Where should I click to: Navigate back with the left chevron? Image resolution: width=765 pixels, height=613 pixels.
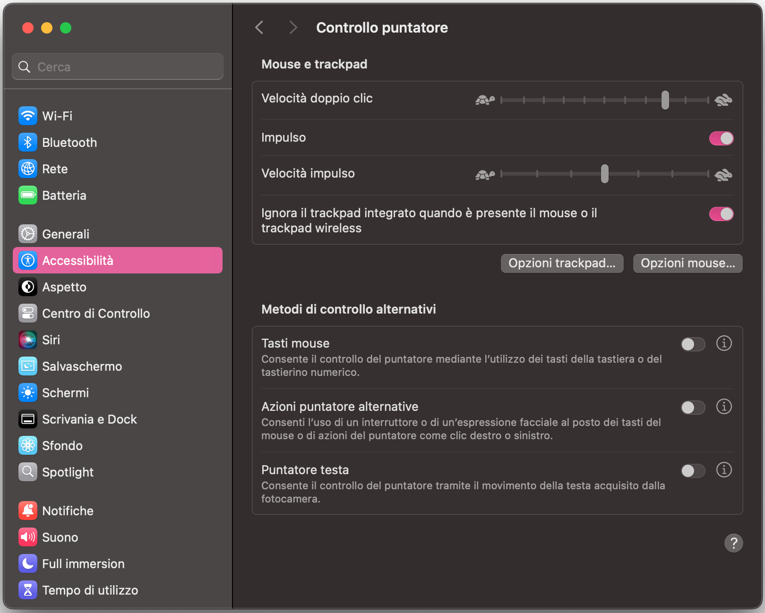coord(259,27)
